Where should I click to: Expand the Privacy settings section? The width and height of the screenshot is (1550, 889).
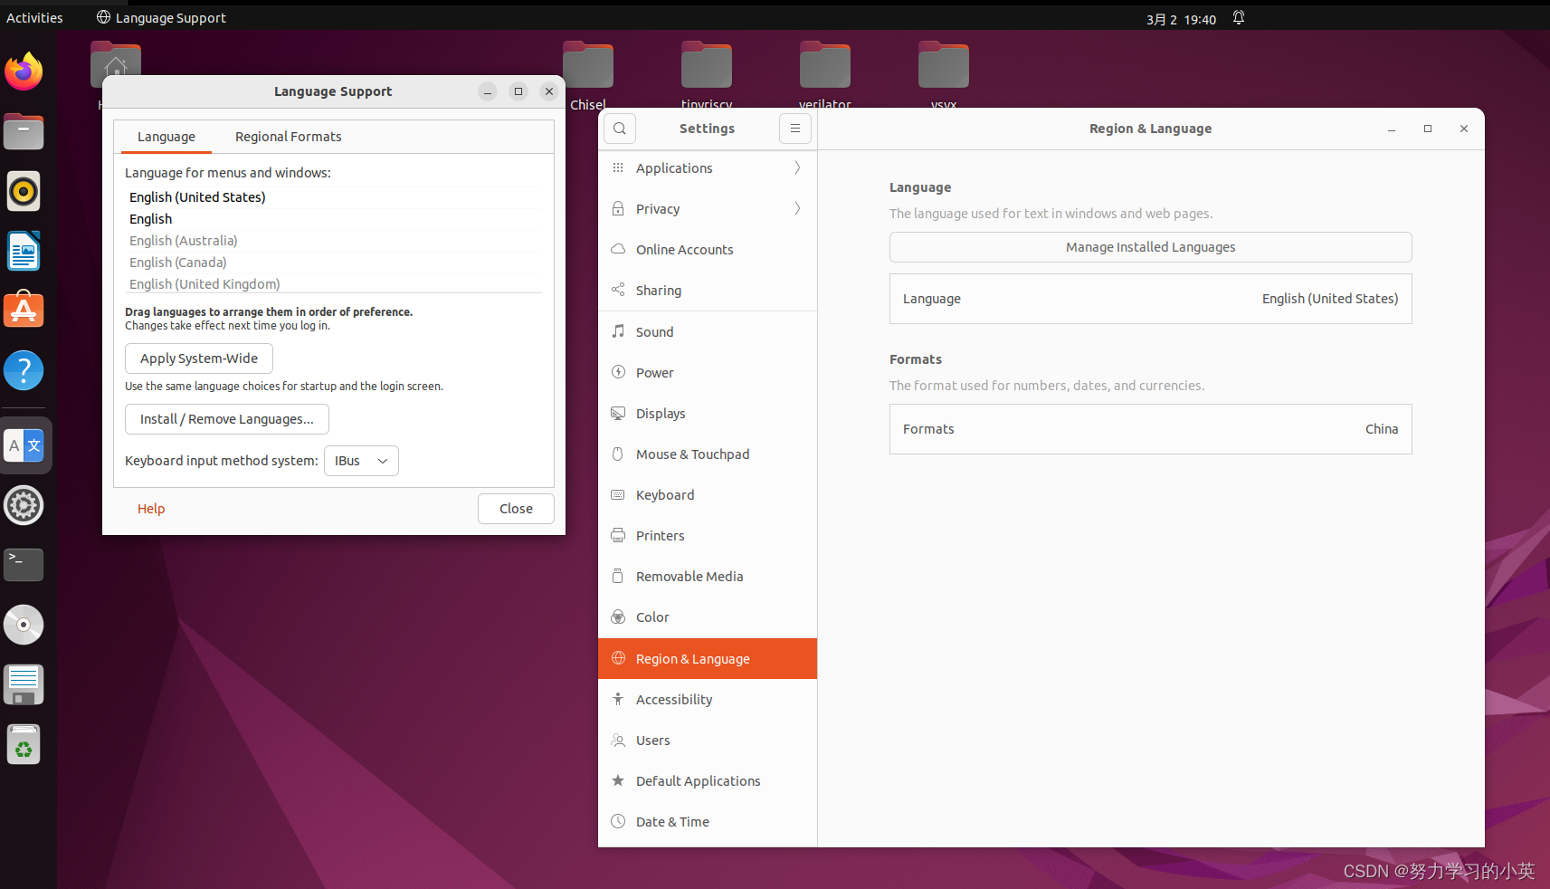(x=658, y=208)
